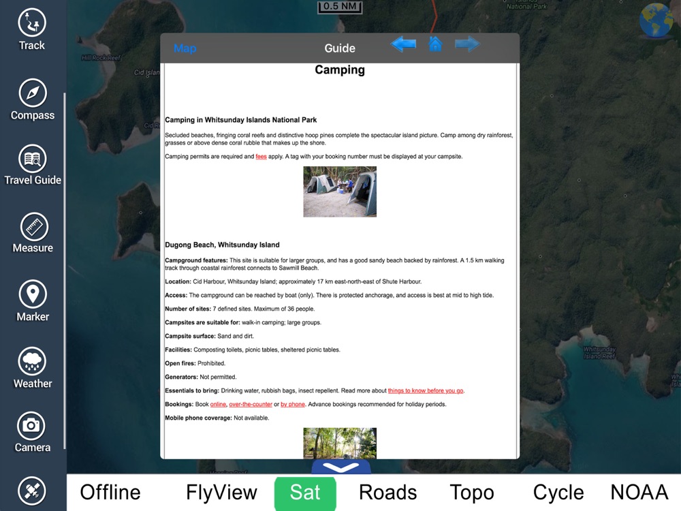Screen dimensions: 681x511
Task: Switch to FlyView map mode
Action: pos(221,493)
